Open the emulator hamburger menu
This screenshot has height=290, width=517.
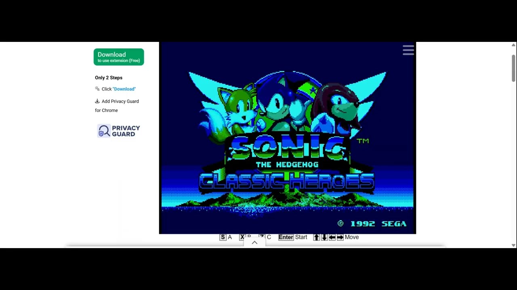pyautogui.click(x=408, y=50)
